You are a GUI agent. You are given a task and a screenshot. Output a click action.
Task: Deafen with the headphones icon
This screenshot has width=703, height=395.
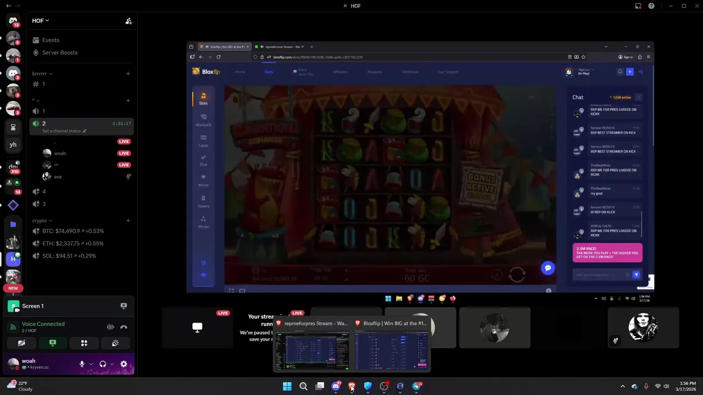[x=103, y=364]
